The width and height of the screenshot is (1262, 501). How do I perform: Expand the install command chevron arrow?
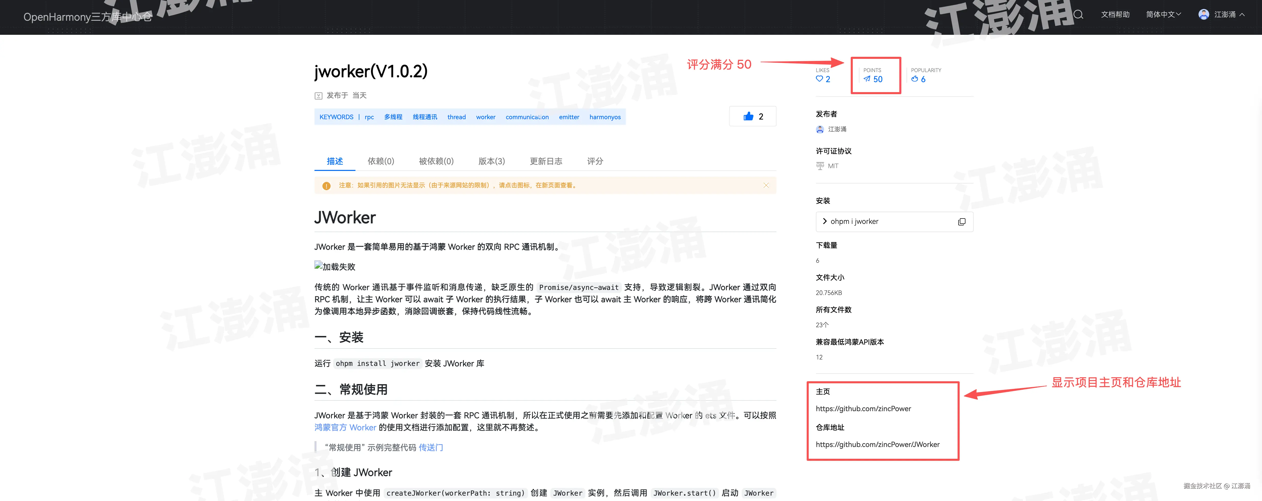(x=825, y=221)
